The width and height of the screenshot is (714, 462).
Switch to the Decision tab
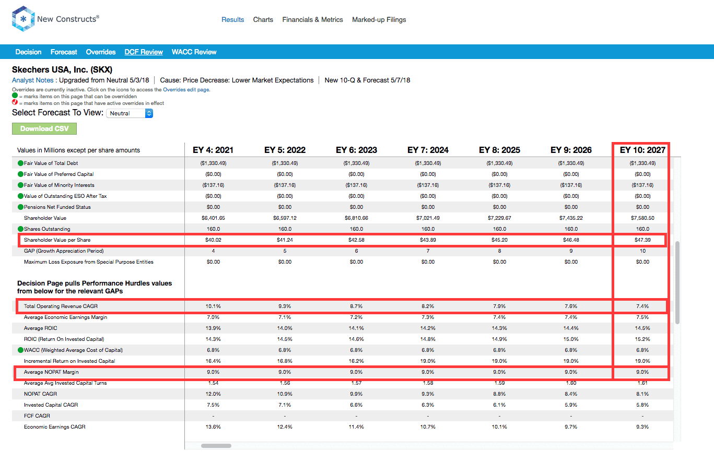coord(28,52)
